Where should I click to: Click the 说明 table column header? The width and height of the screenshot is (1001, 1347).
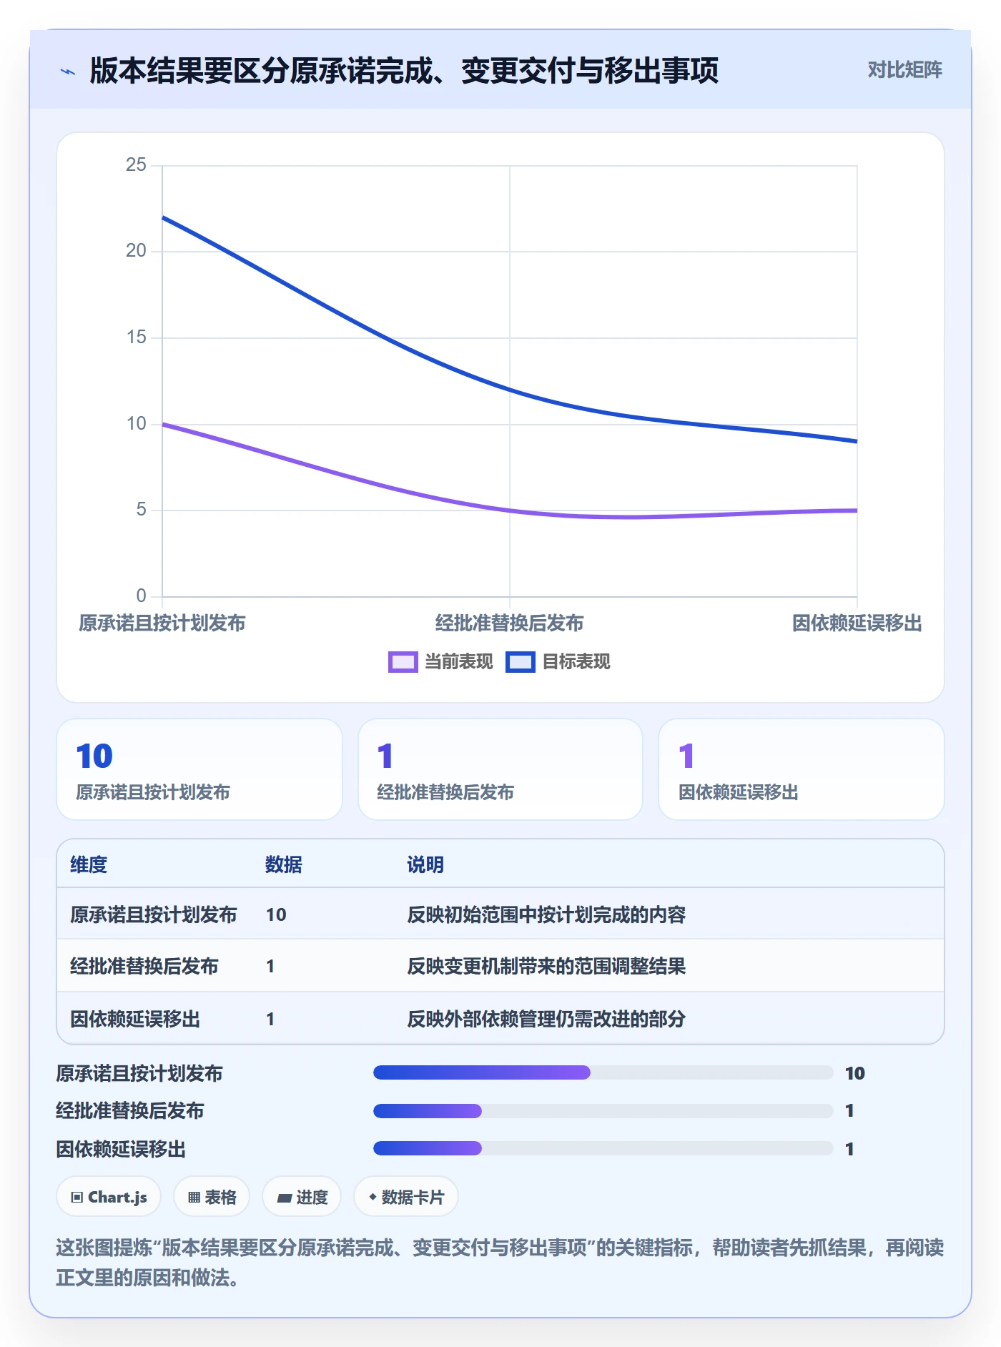click(x=425, y=865)
